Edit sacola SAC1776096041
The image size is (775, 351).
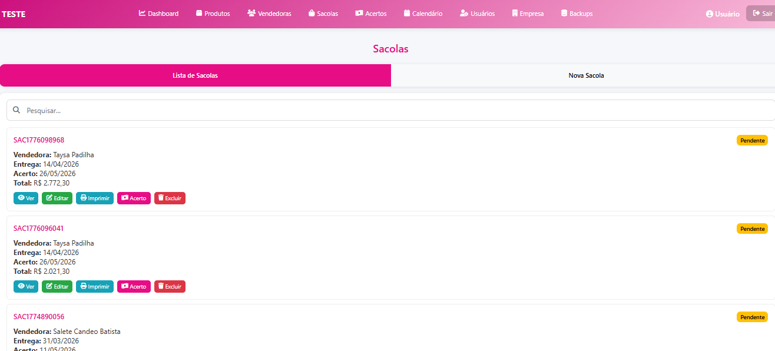57,287
